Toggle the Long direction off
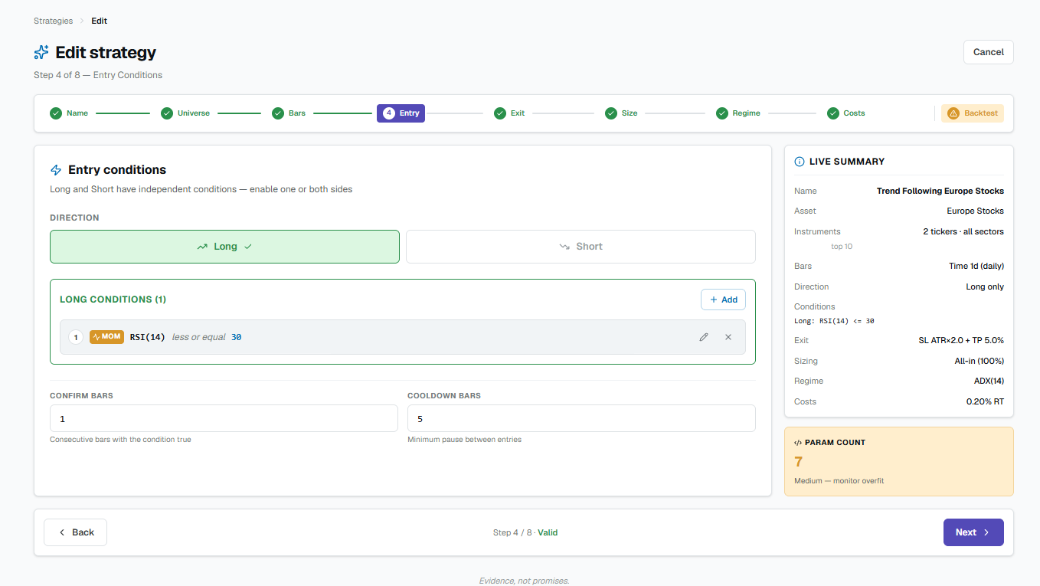Image resolution: width=1040 pixels, height=586 pixels. (x=224, y=247)
